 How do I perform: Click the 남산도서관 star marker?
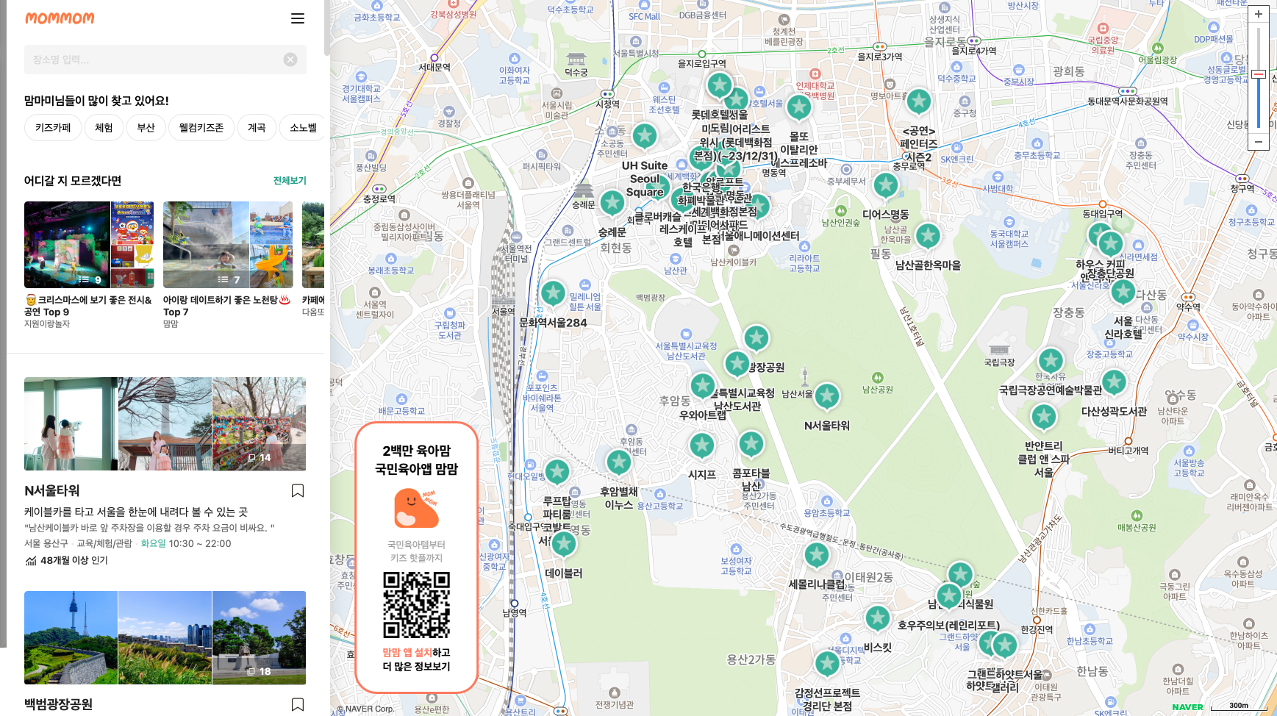pyautogui.click(x=737, y=364)
